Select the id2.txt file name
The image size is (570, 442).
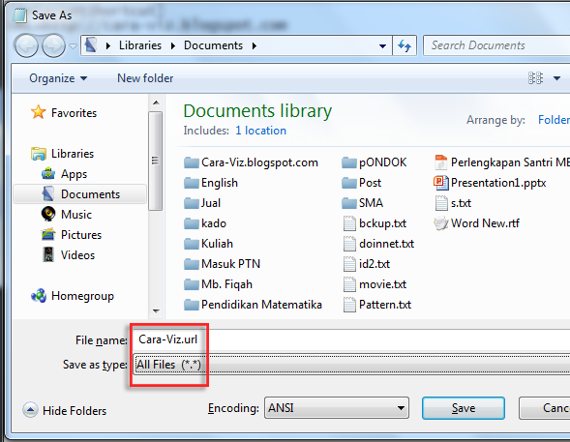(375, 264)
